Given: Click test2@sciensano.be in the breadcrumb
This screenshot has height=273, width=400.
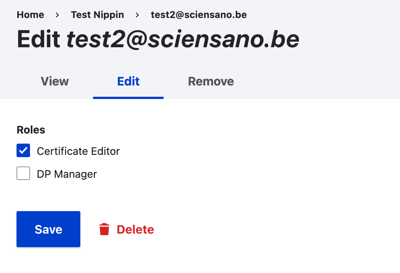Looking at the screenshot, I should point(198,15).
